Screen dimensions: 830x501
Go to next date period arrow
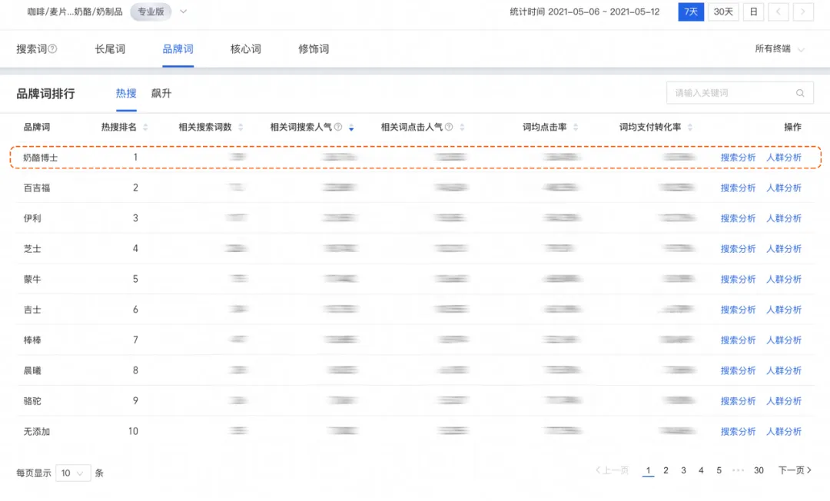(803, 12)
